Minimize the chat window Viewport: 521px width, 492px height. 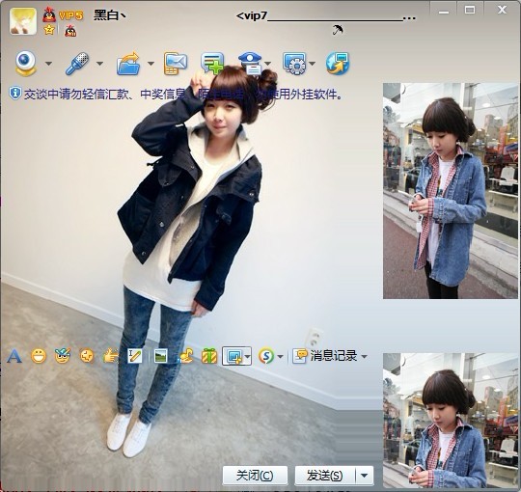[444, 11]
